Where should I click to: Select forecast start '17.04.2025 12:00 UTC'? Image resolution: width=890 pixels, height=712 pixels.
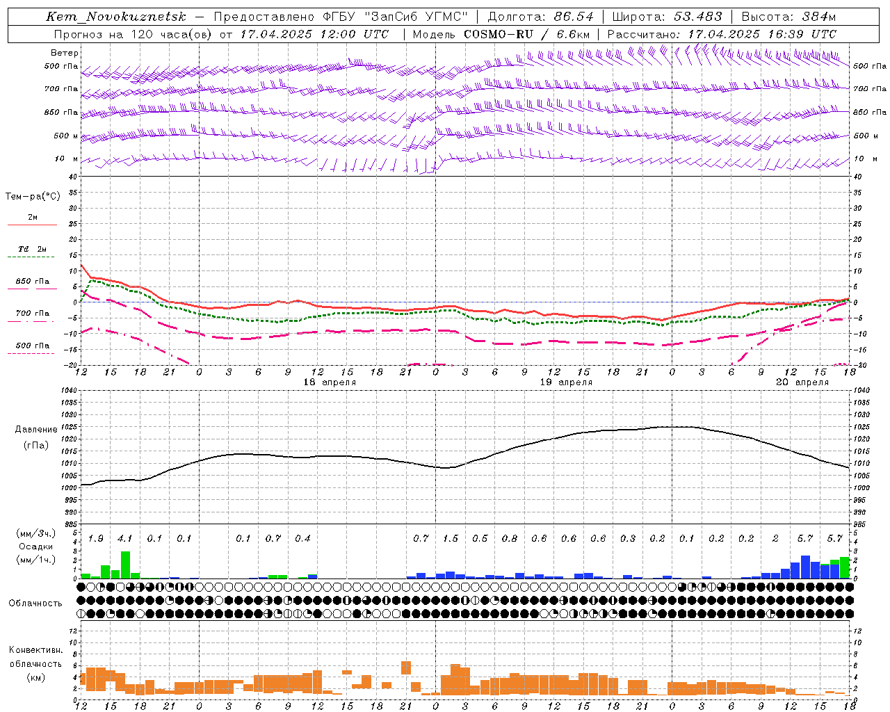tap(314, 34)
